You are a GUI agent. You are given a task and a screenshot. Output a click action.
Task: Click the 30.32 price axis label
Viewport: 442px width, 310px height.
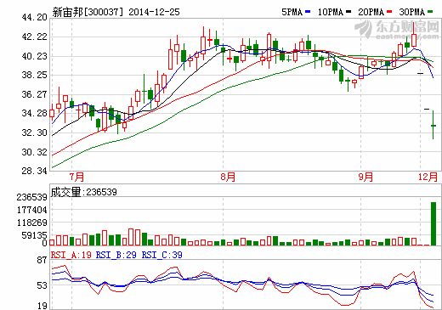pos(34,152)
